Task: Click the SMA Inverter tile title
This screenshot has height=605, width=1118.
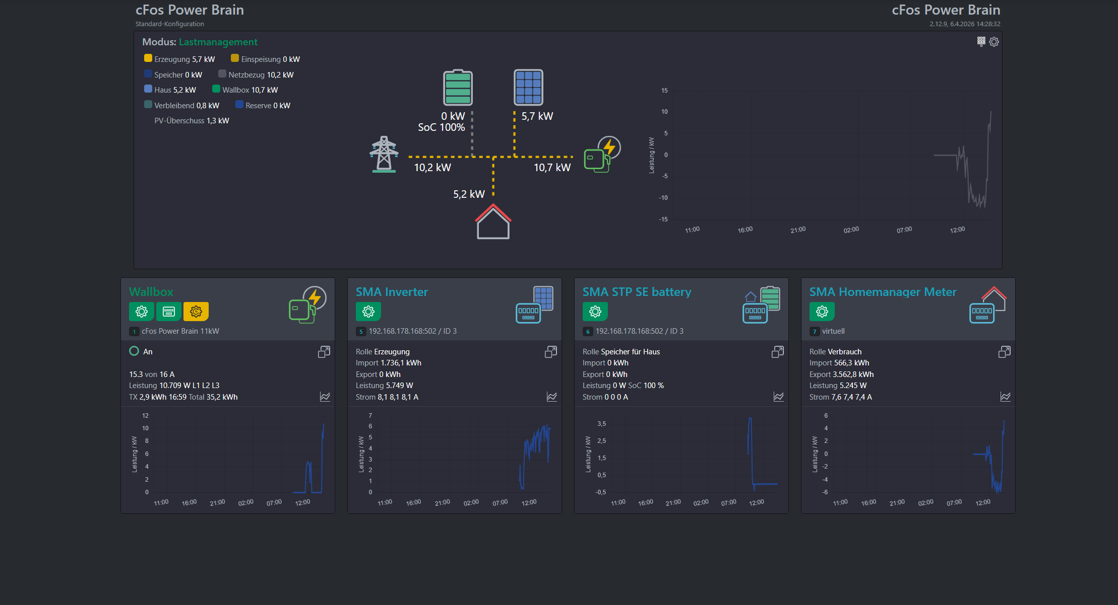Action: coord(392,292)
